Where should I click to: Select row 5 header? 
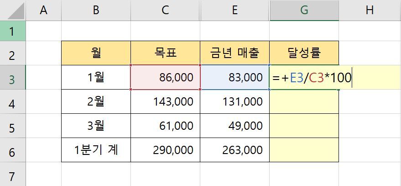tap(13, 126)
